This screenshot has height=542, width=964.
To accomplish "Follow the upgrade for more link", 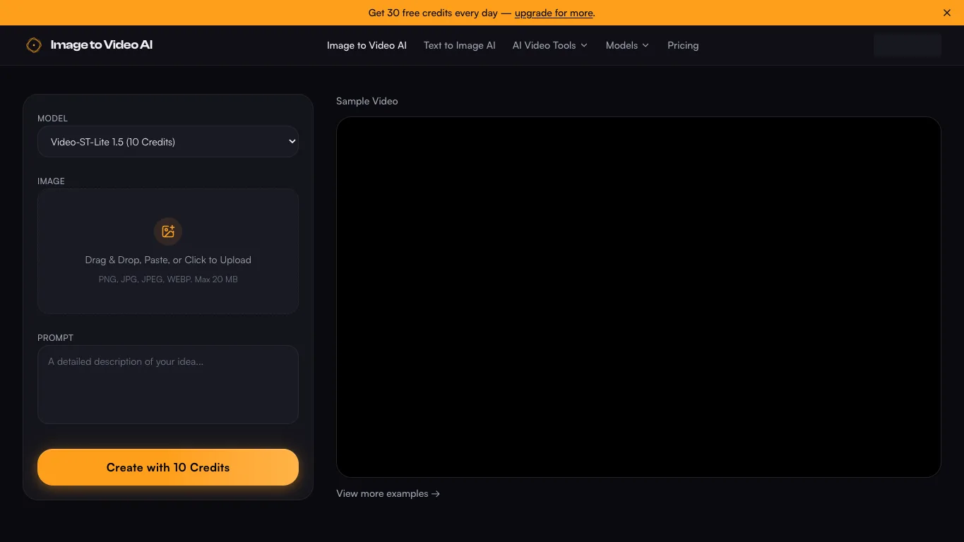I will coord(554,13).
